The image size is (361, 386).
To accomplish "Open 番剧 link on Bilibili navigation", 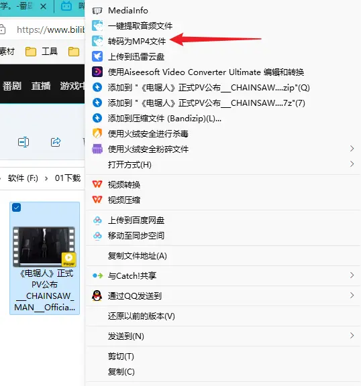I will (x=12, y=86).
